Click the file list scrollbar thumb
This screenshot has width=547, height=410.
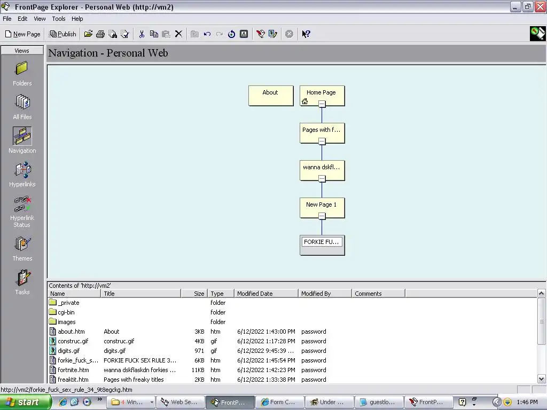tap(541, 321)
